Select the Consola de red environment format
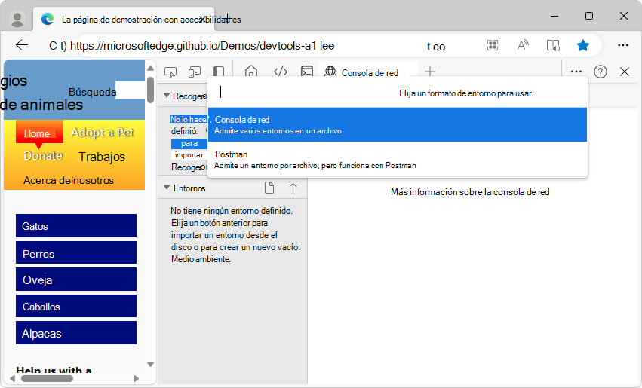This screenshot has width=642, height=388. [397, 124]
